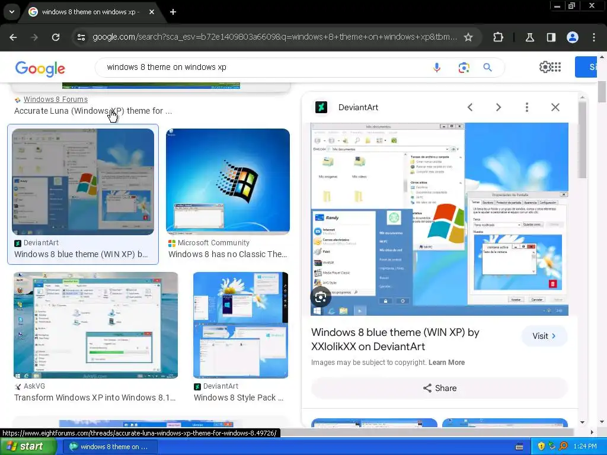Visit the DeviantArt page
This screenshot has height=455, width=607.
coord(544,336)
